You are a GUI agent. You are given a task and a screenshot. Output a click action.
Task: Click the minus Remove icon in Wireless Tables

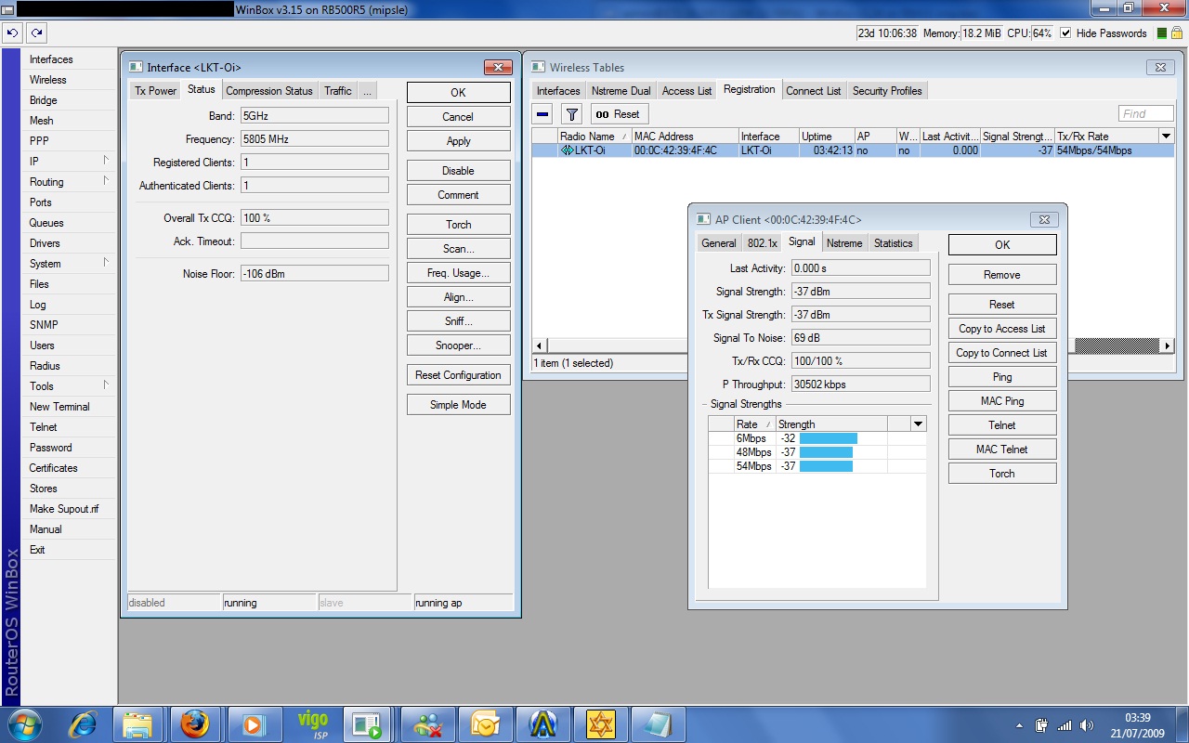pos(543,114)
